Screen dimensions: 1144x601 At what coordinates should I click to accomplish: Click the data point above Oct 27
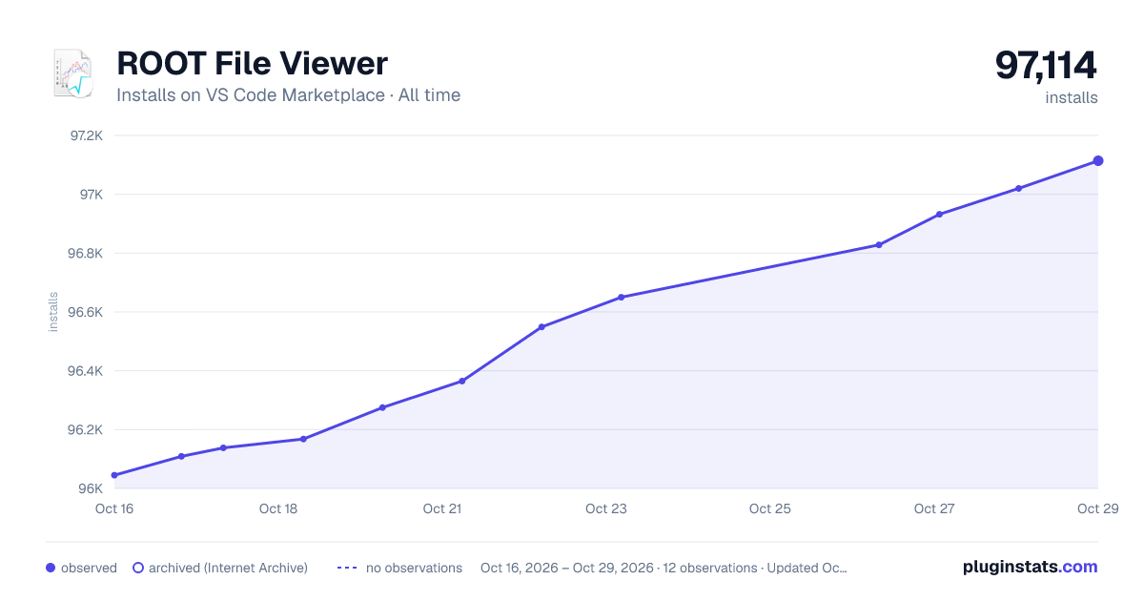939,215
